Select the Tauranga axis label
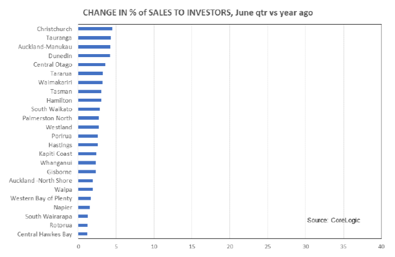The image size is (395, 257). click(x=59, y=38)
